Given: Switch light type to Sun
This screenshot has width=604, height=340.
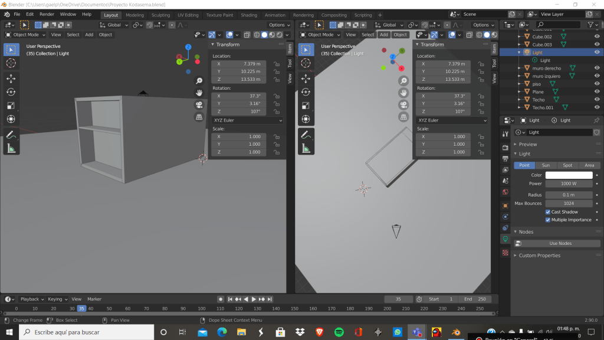Looking at the screenshot, I should [x=546, y=165].
